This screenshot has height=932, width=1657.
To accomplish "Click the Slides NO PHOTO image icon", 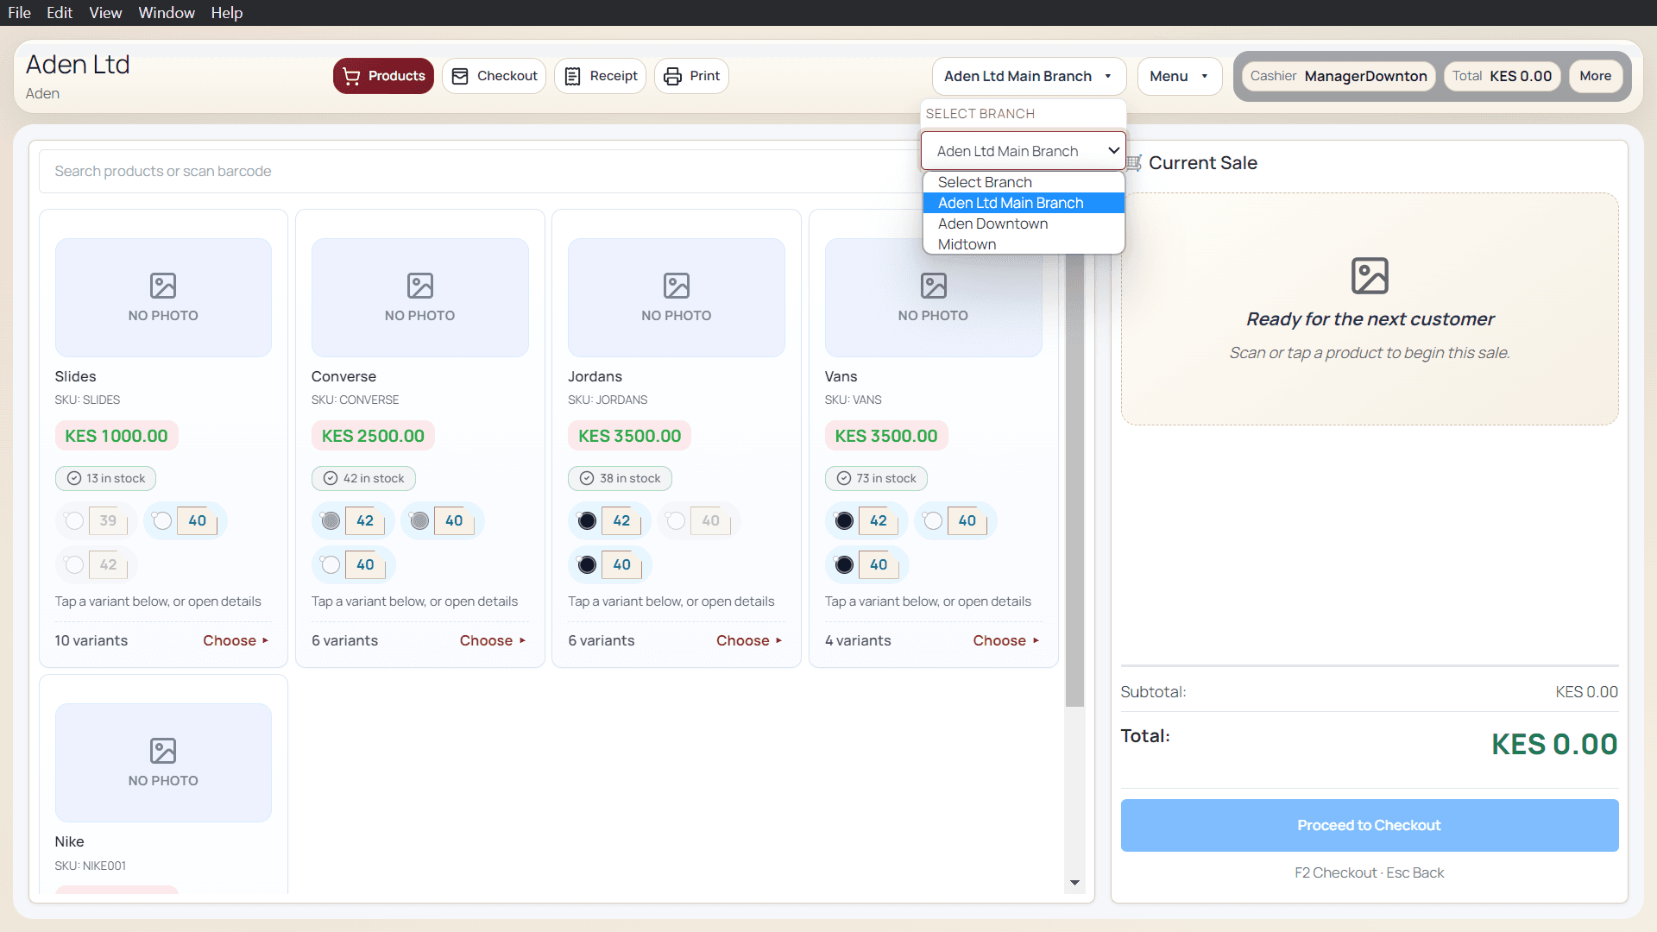I will tap(163, 286).
